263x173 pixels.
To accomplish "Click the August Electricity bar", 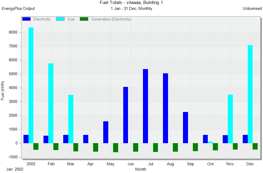I will 165,108.
